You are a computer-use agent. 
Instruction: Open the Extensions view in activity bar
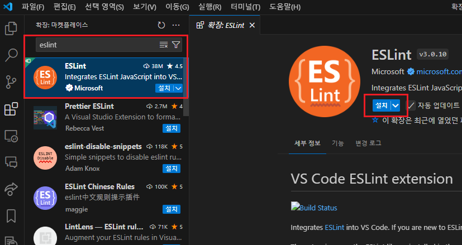(11, 109)
